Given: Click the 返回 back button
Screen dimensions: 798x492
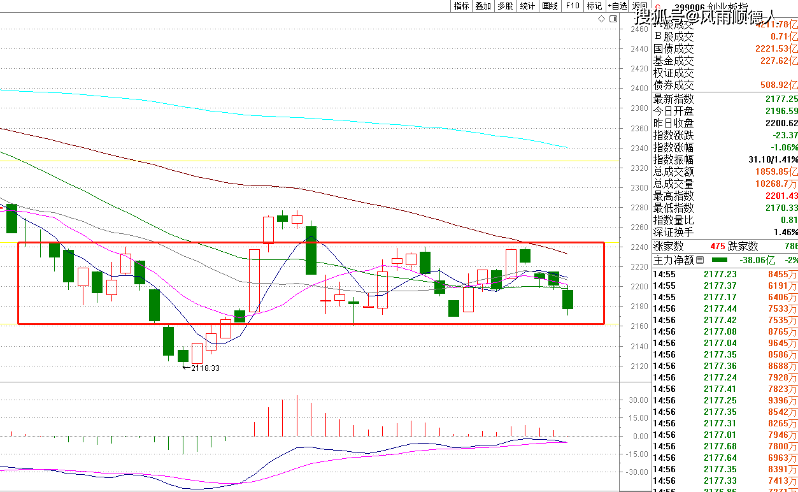Looking at the screenshot, I should tap(639, 6).
